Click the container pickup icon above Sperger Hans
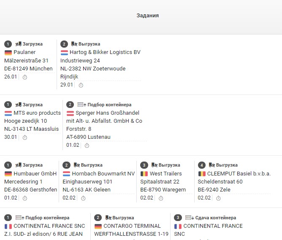This screenshot has height=240, width=282. pyautogui.click(x=82, y=105)
